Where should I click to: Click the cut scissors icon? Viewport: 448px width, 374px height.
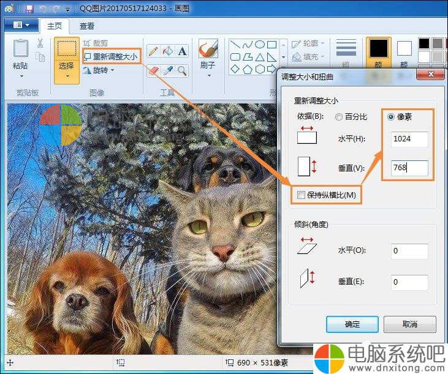[x=40, y=43]
